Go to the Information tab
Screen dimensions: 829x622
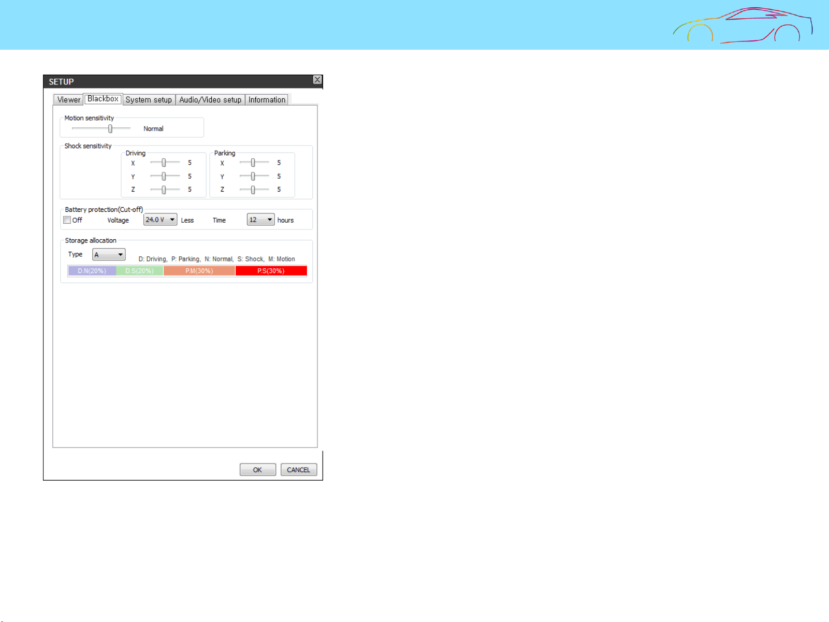pos(267,100)
